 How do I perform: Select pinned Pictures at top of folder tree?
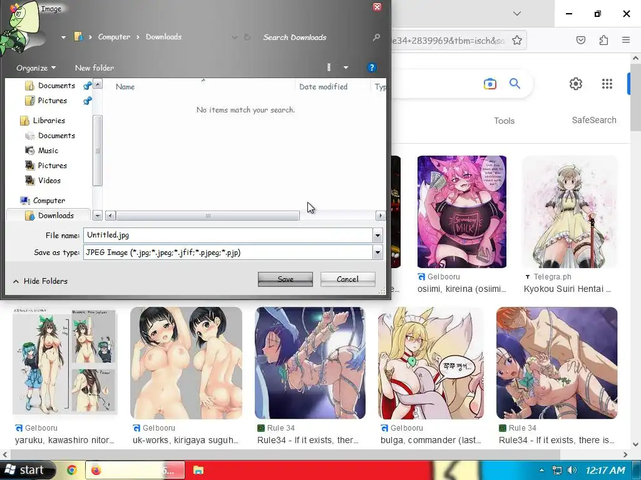52,101
